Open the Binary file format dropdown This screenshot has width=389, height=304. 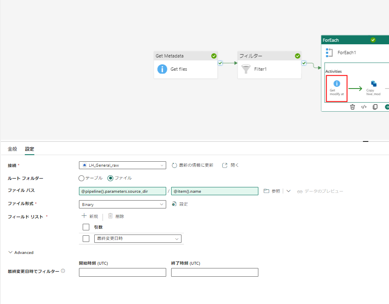(x=122, y=204)
